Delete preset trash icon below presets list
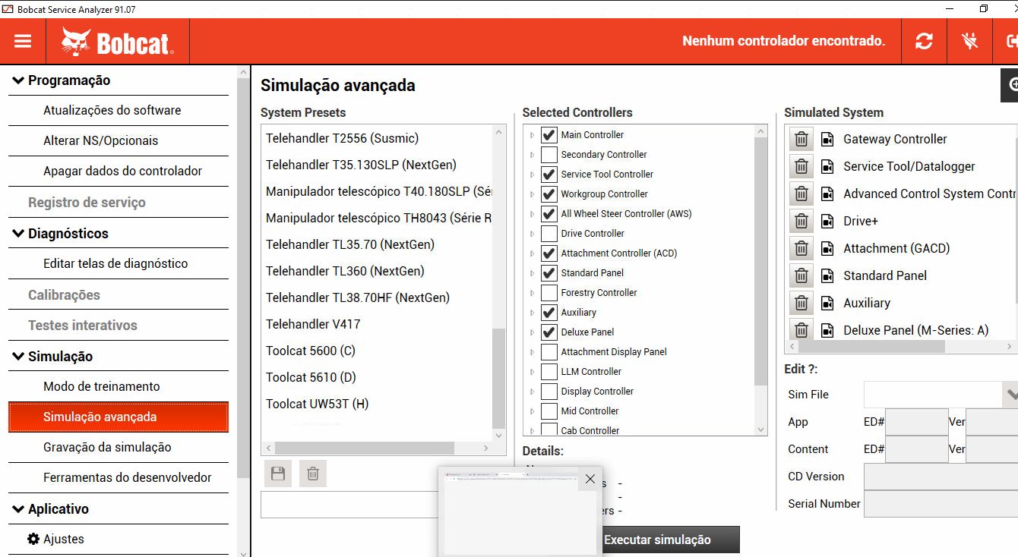 pos(312,474)
